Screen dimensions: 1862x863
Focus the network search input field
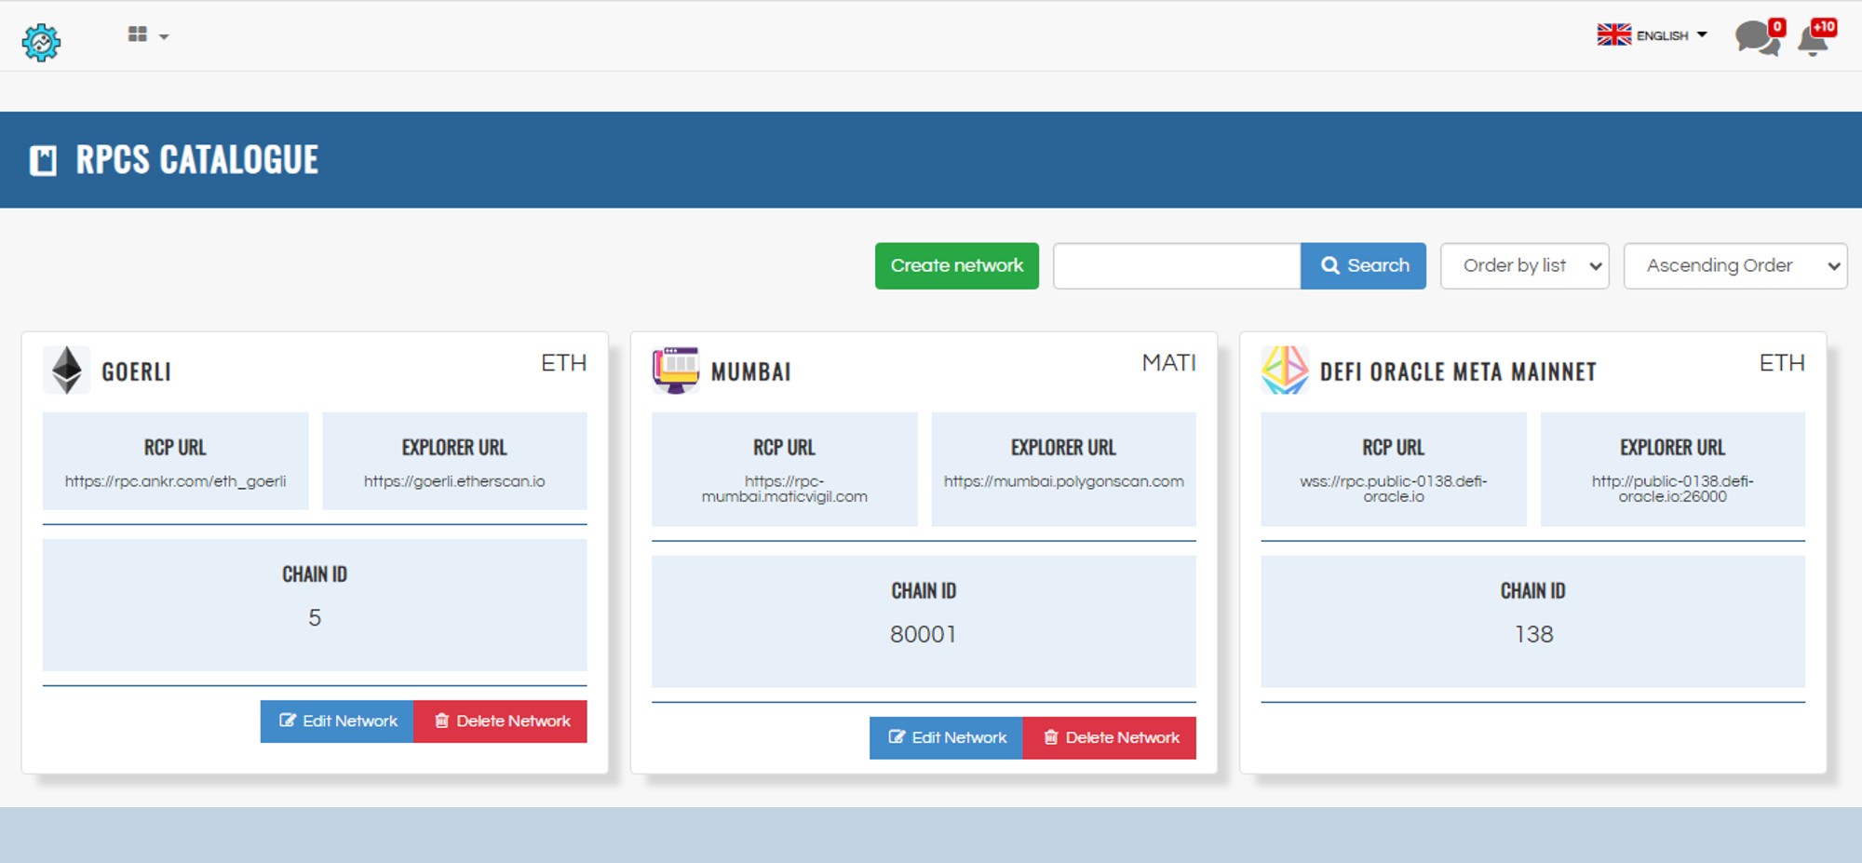coord(1177,266)
